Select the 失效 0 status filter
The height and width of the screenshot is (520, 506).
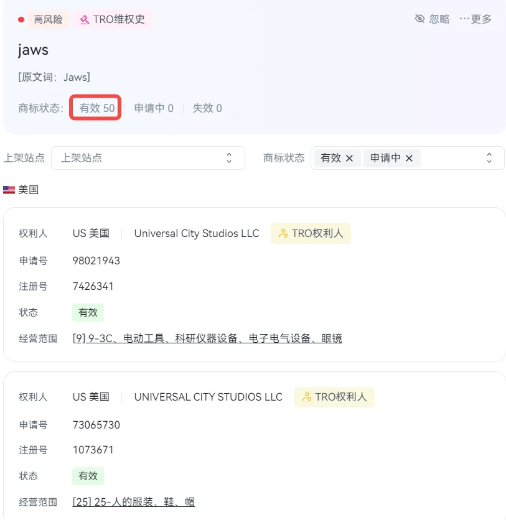point(207,108)
